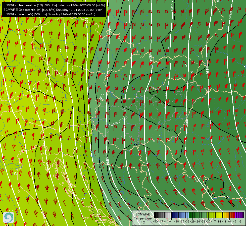246x226 pixels.
Task: Select the black -50 swatch in the legend
Action: click(x=155, y=215)
